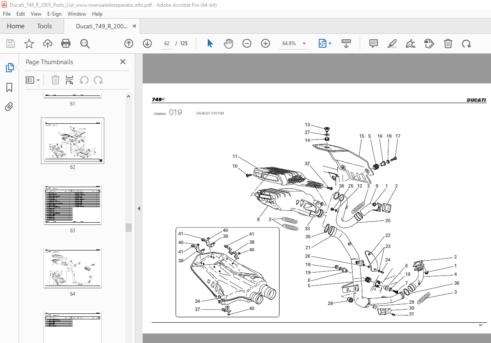
Task: Open the Page Thumbnails sidebar icon
Action: (10, 67)
